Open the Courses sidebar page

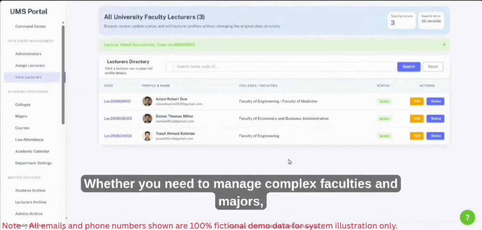click(22, 128)
